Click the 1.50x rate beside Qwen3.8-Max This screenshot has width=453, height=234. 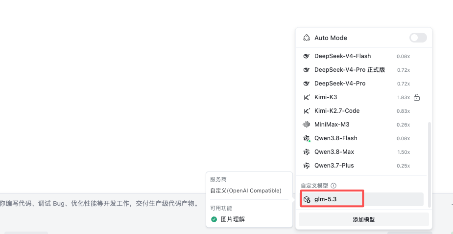tap(404, 152)
